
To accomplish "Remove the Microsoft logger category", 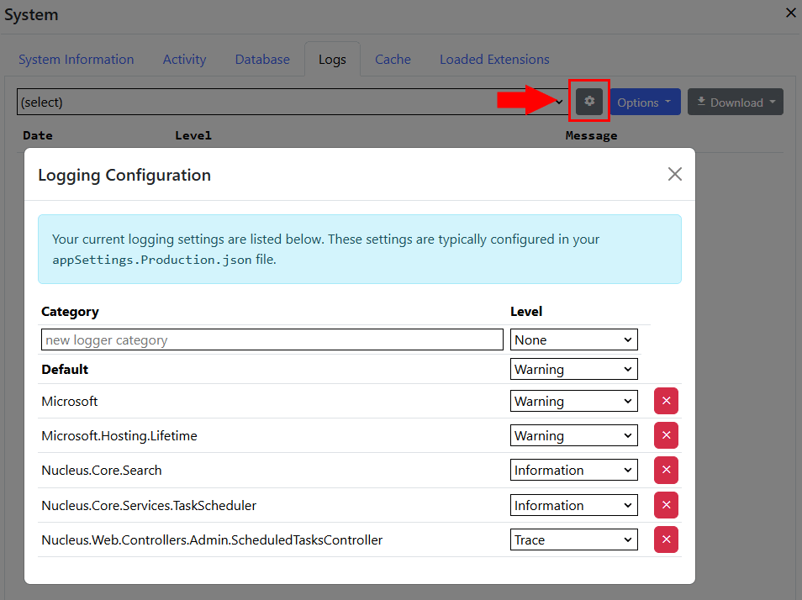I will [665, 401].
